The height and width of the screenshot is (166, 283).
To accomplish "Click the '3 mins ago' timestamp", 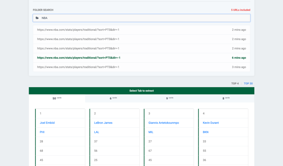I will (x=239, y=67).
